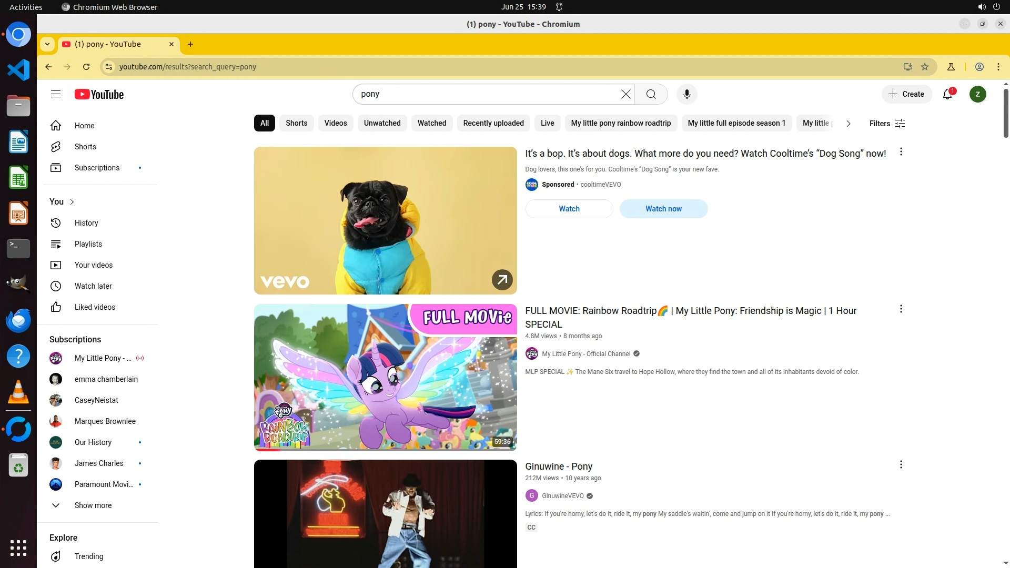Select the Videos filter tab

335,123
